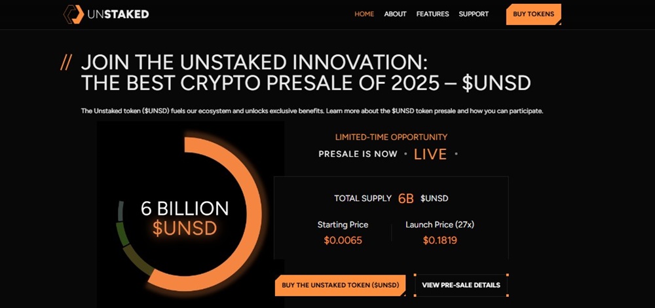Screen dimensions: 655x308
Task: Open the SUPPORT menu link
Action: click(x=474, y=14)
